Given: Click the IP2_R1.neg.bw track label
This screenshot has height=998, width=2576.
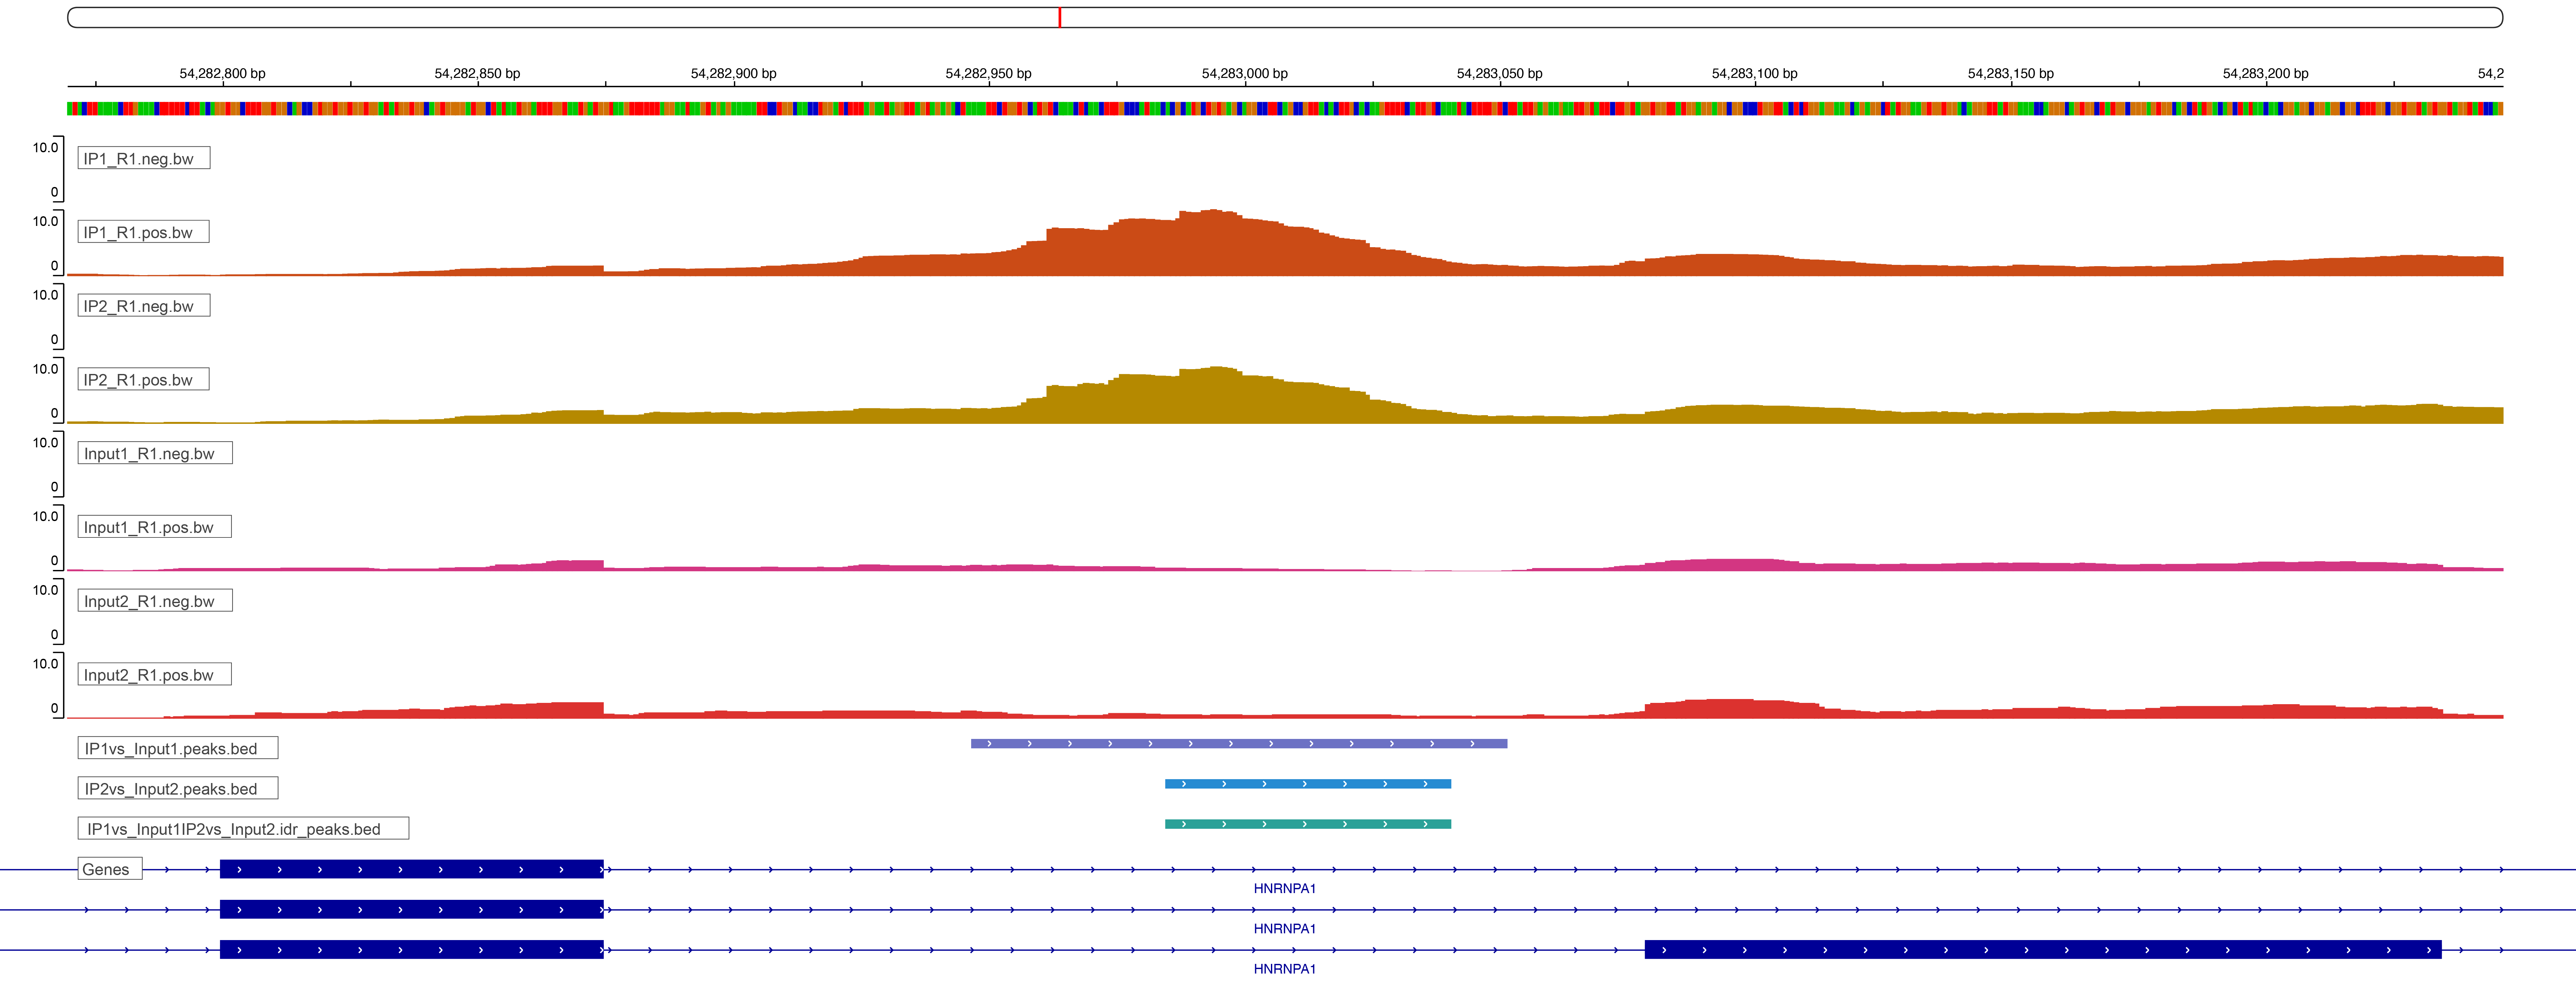Looking at the screenshot, I should [144, 306].
